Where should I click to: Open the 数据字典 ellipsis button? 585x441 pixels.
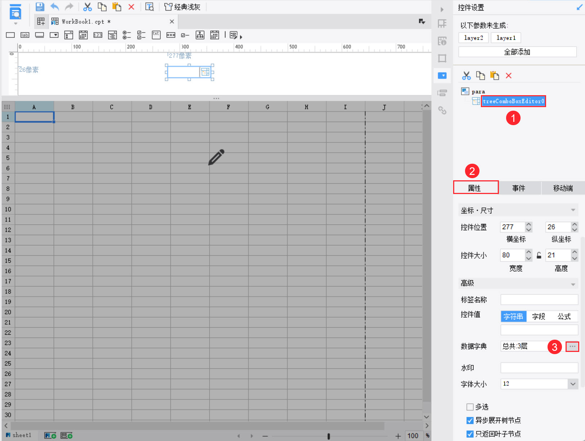[572, 346]
